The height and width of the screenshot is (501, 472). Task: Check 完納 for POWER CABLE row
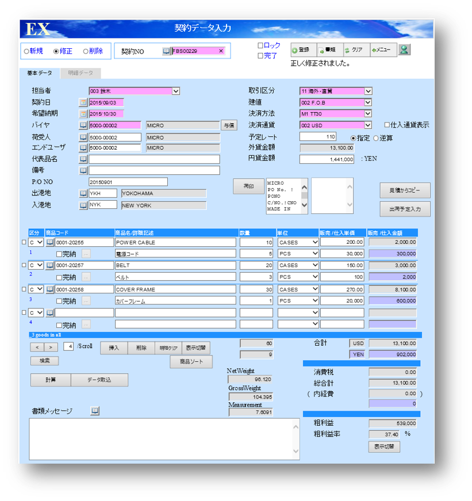pos(59,254)
